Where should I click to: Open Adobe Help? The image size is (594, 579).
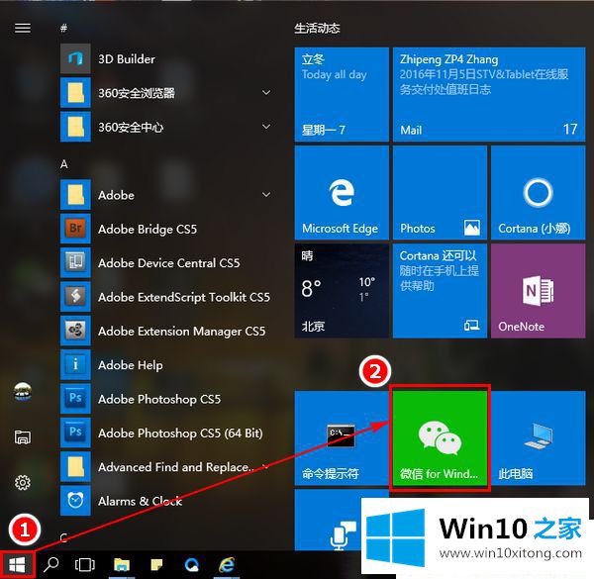tap(166, 364)
